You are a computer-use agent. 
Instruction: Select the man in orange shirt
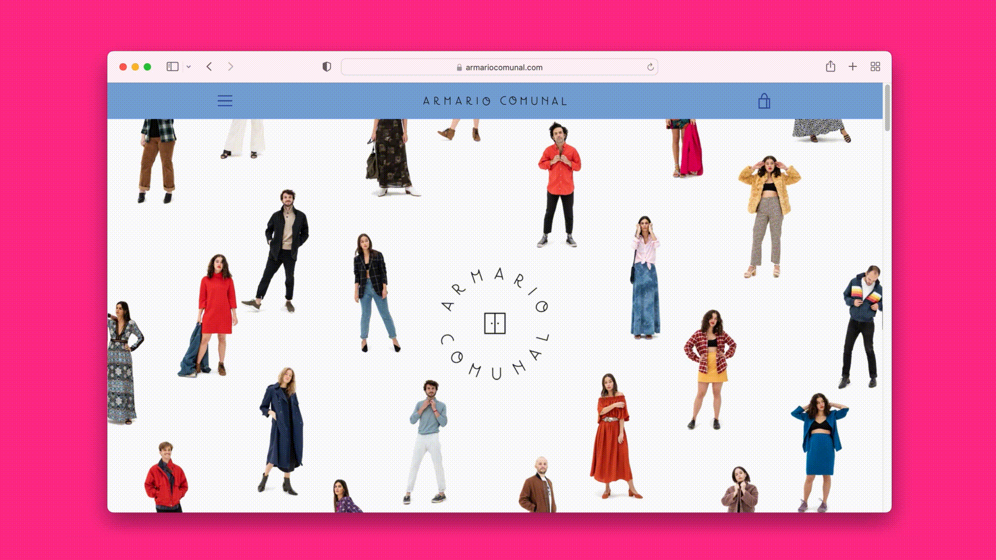[x=559, y=185]
